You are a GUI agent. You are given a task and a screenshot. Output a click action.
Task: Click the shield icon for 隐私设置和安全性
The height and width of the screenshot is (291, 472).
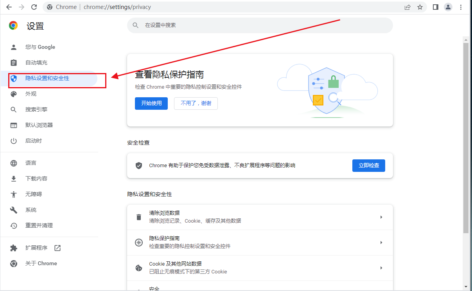pyautogui.click(x=14, y=79)
